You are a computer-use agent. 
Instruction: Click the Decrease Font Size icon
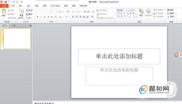click(x=63, y=12)
